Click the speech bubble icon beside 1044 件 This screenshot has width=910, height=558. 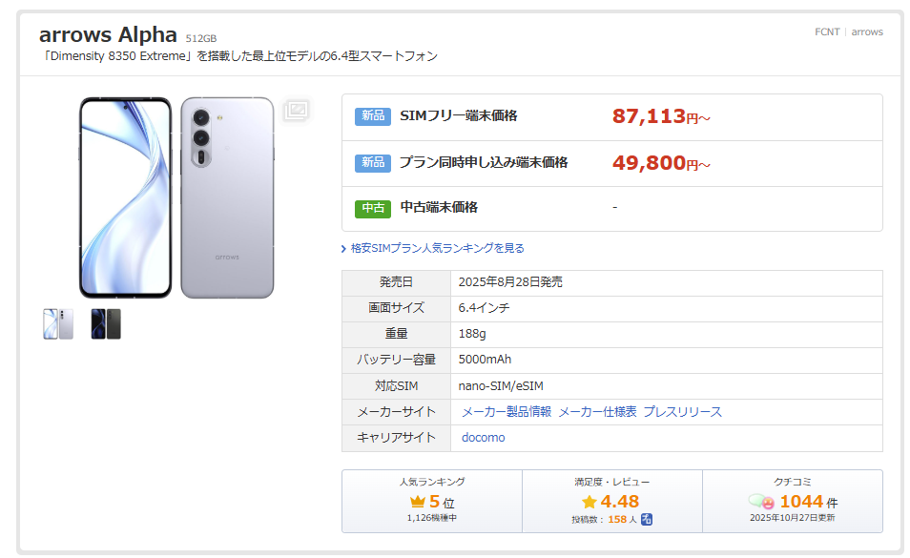pos(761,502)
